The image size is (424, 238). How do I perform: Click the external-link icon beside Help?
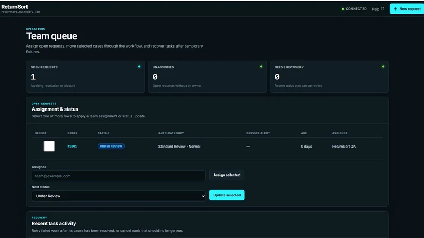point(382,8)
